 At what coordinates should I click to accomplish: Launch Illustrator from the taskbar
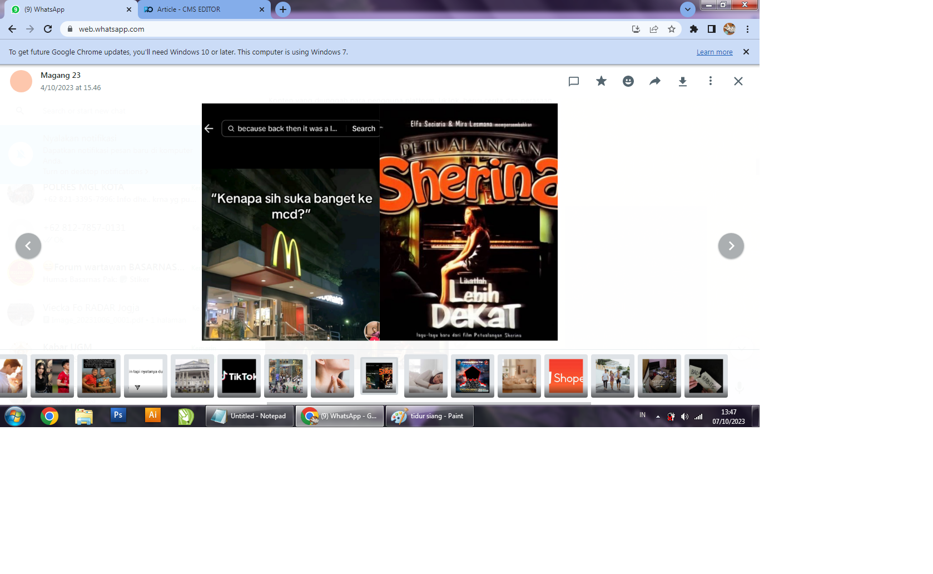152,415
